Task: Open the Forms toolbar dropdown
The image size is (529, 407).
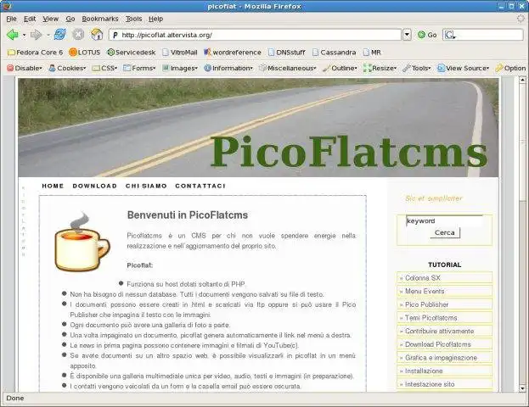Action: click(x=139, y=68)
